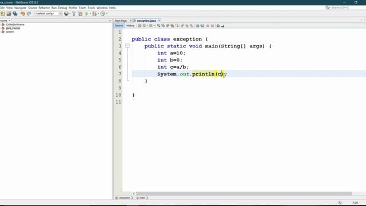Image resolution: width=366 pixels, height=206 pixels.
Task: Open the Refactor menu
Action: pyautogui.click(x=44, y=8)
